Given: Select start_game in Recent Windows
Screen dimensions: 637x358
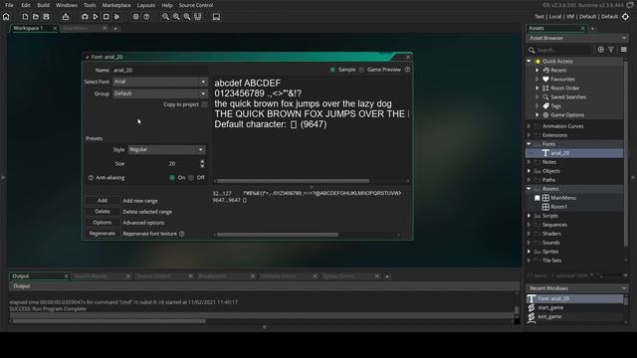Looking at the screenshot, I should coord(550,307).
